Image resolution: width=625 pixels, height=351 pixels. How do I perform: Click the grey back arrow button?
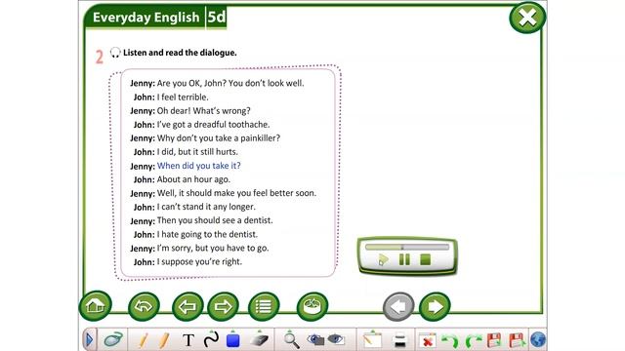[x=398, y=306]
